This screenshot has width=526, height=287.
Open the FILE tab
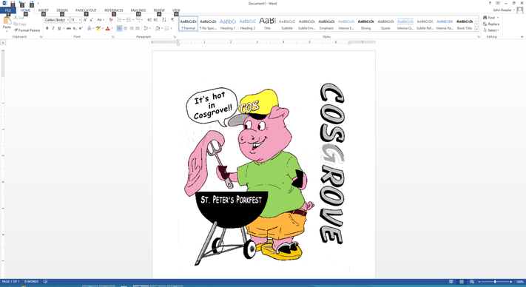coord(7,10)
